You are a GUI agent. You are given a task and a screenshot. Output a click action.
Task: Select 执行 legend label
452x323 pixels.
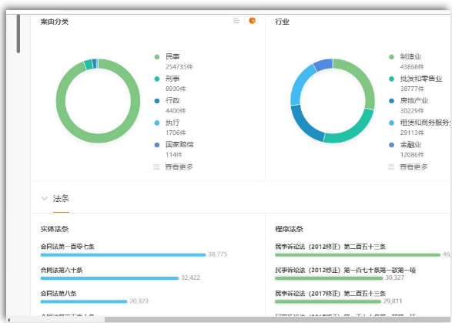click(x=172, y=123)
